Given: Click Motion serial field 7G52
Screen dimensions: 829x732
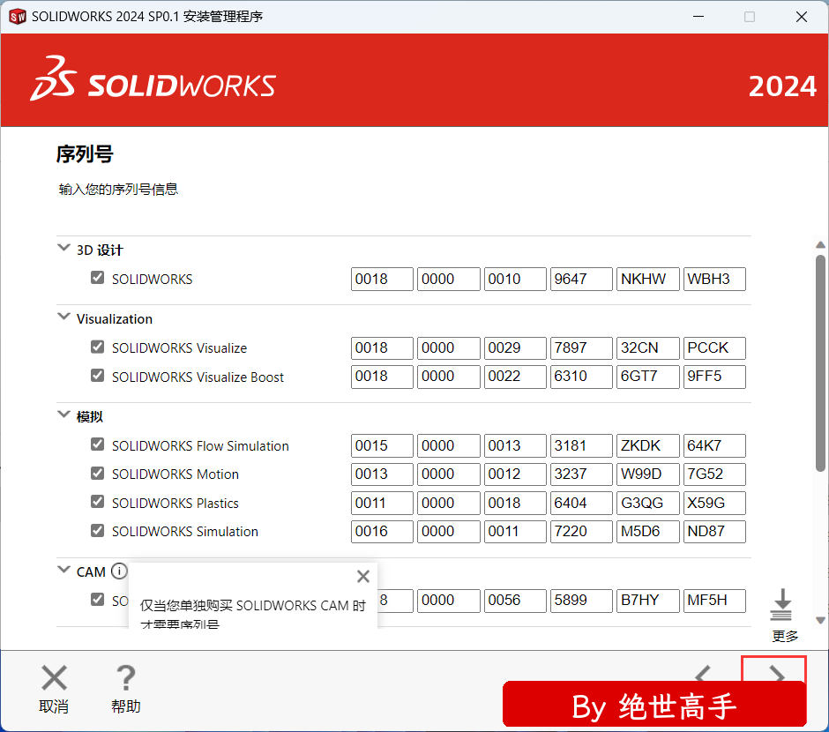Looking at the screenshot, I should point(714,474).
